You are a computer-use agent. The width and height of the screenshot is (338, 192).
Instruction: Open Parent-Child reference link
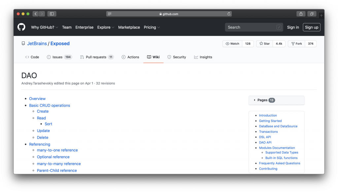pyautogui.click(x=57, y=171)
